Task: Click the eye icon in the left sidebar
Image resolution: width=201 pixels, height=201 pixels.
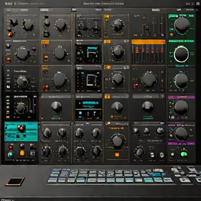Action: tap(8, 75)
